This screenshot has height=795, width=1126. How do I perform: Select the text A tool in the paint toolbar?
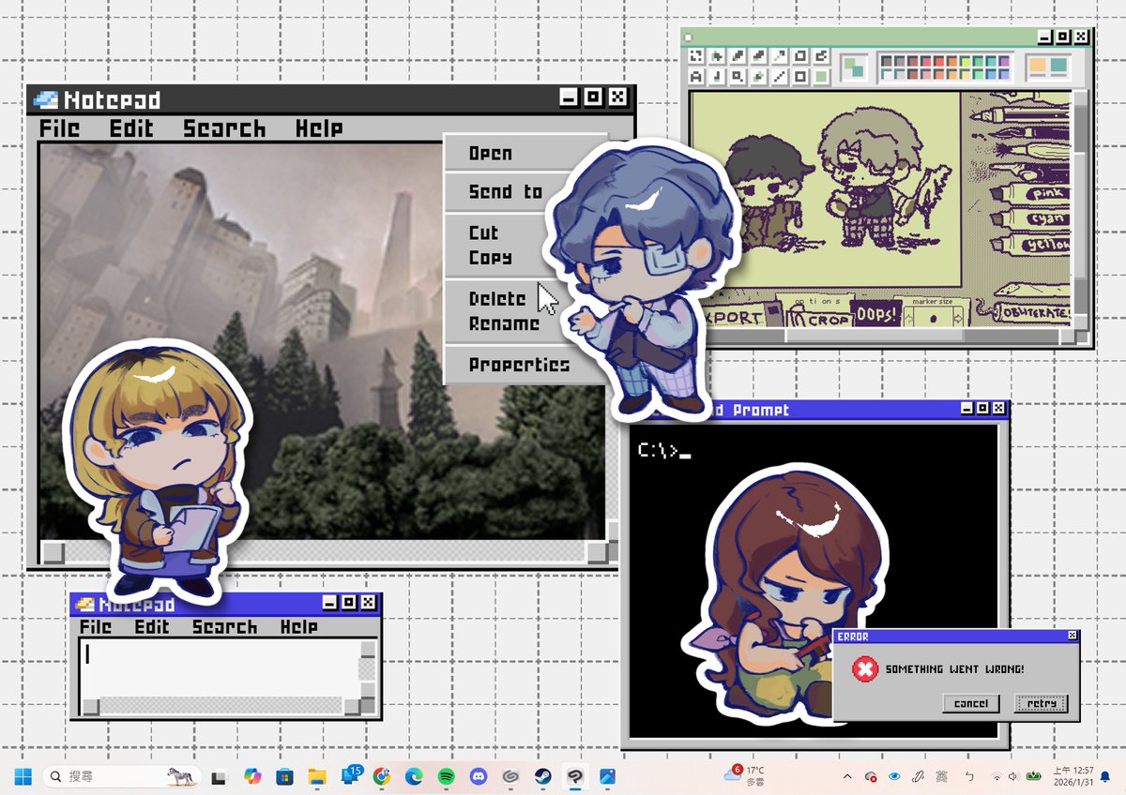point(696,76)
